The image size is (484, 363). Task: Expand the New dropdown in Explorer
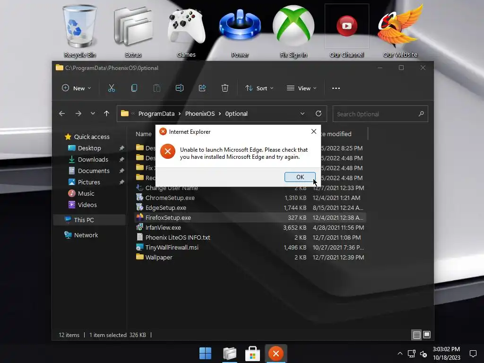[76, 88]
